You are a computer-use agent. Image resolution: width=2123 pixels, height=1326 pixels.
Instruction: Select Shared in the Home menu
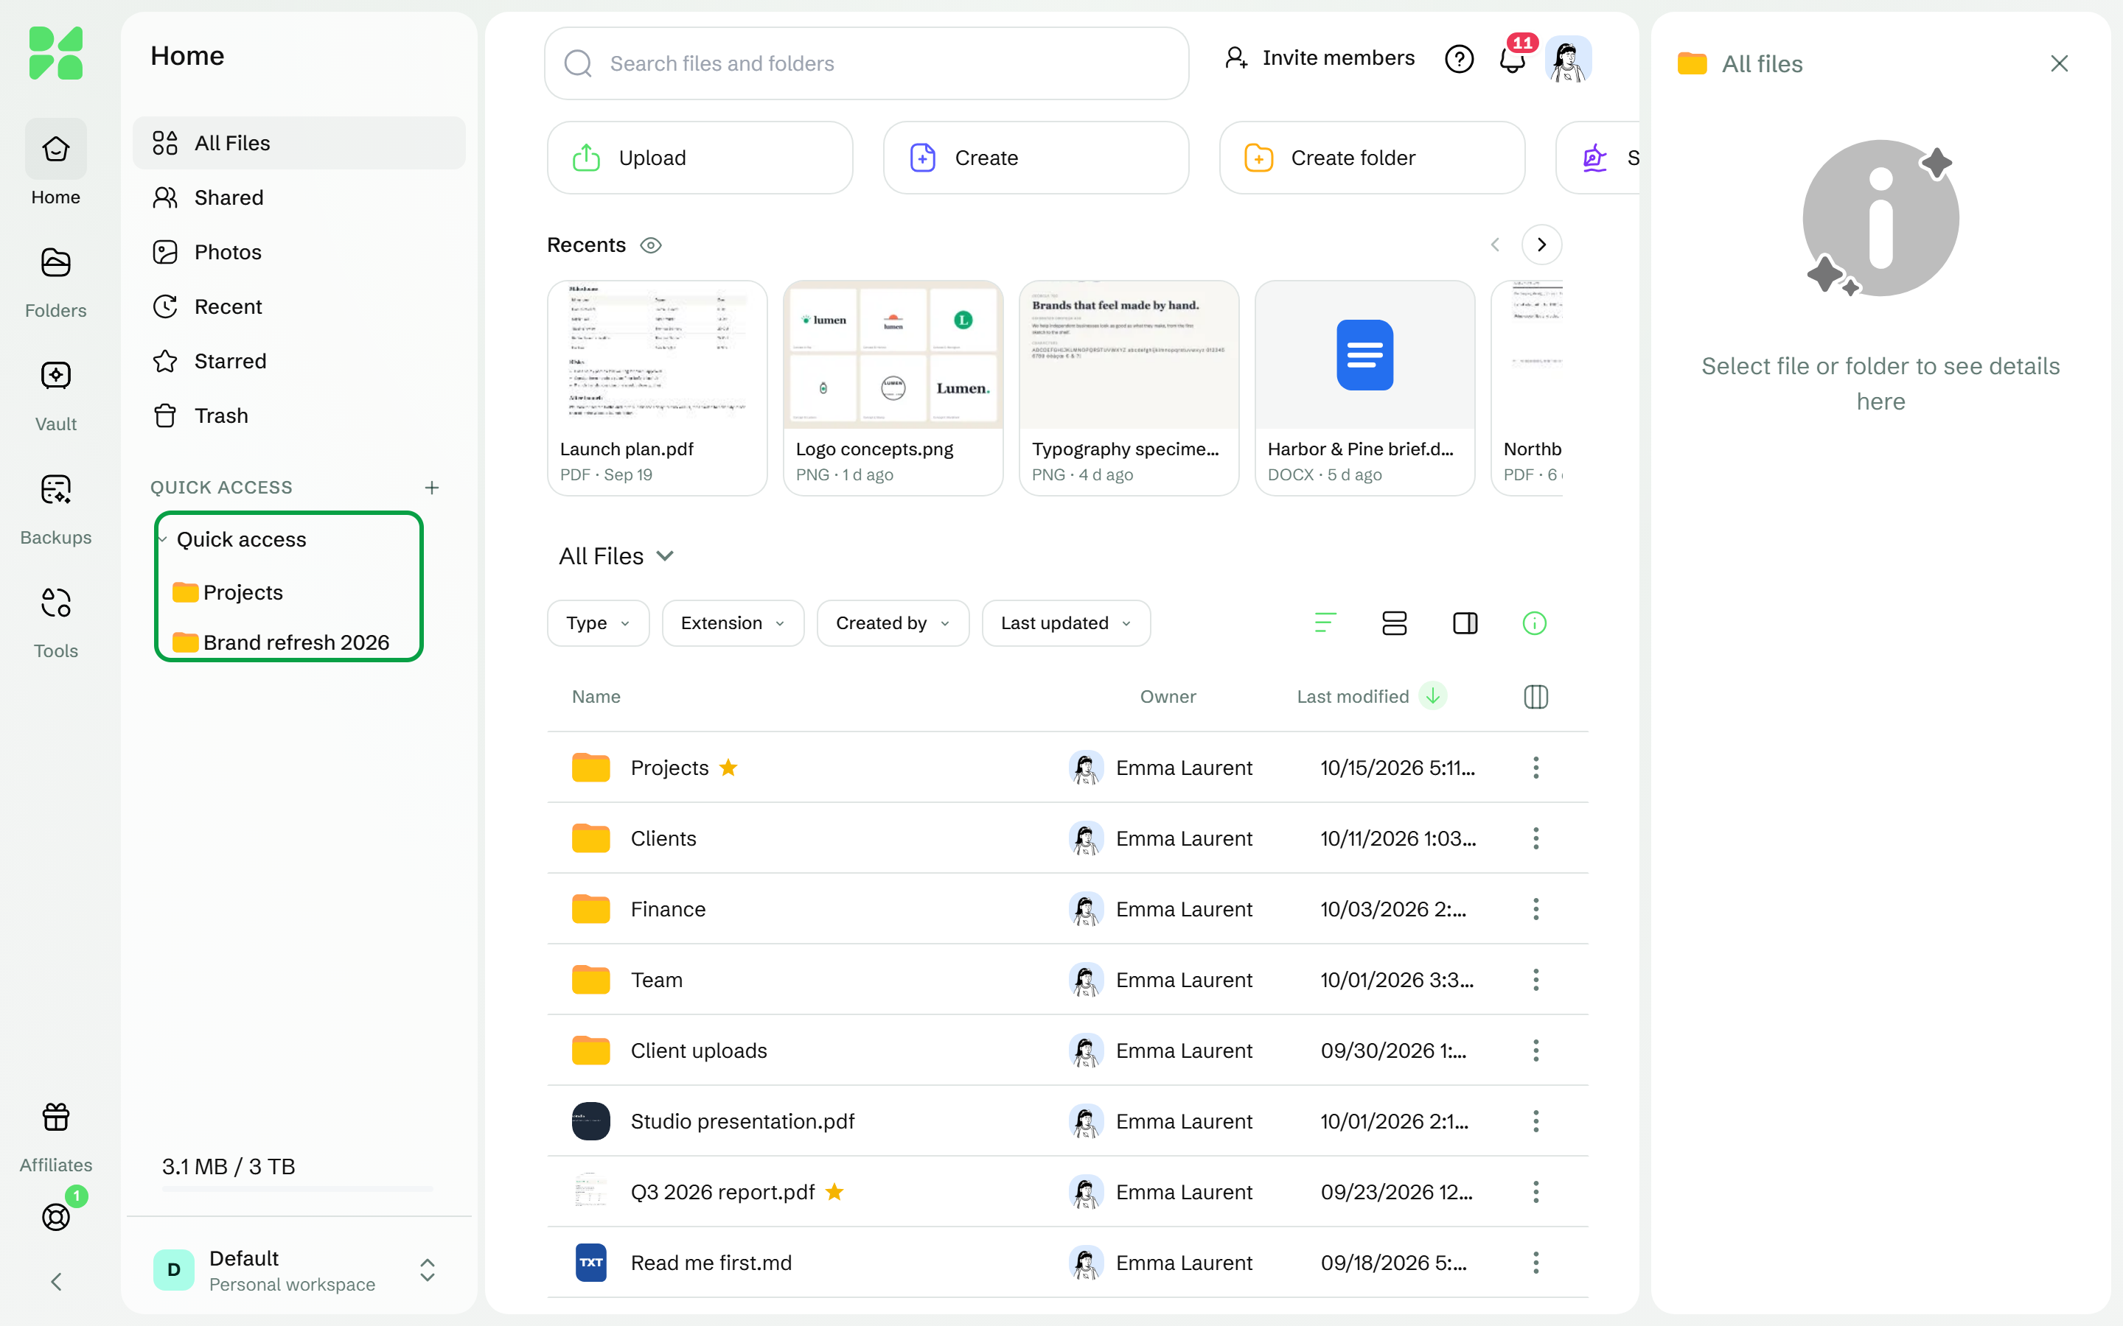point(299,197)
